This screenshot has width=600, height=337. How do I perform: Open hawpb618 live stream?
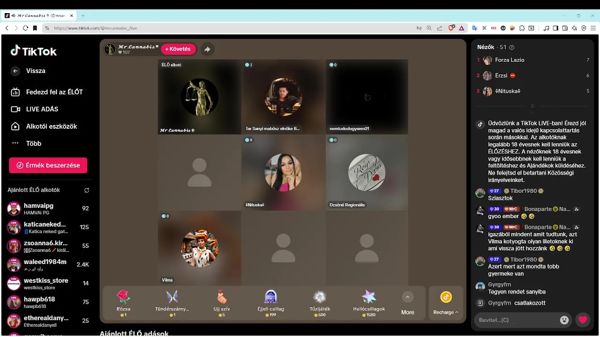[x=48, y=302]
